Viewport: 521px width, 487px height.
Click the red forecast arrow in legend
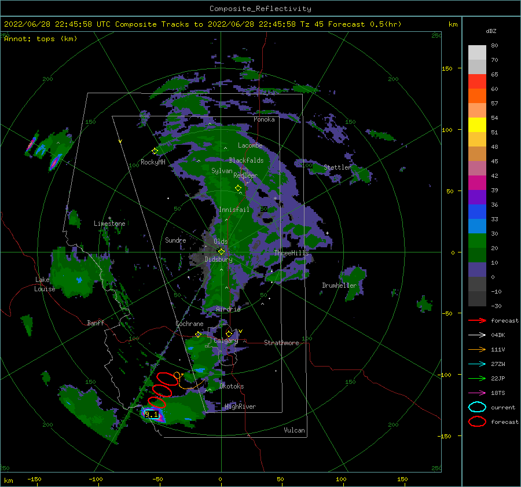pos(477,320)
